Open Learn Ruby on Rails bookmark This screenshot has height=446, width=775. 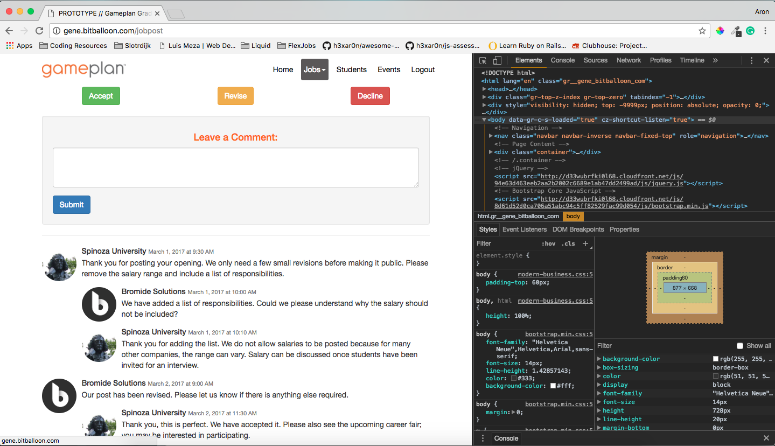(527, 46)
